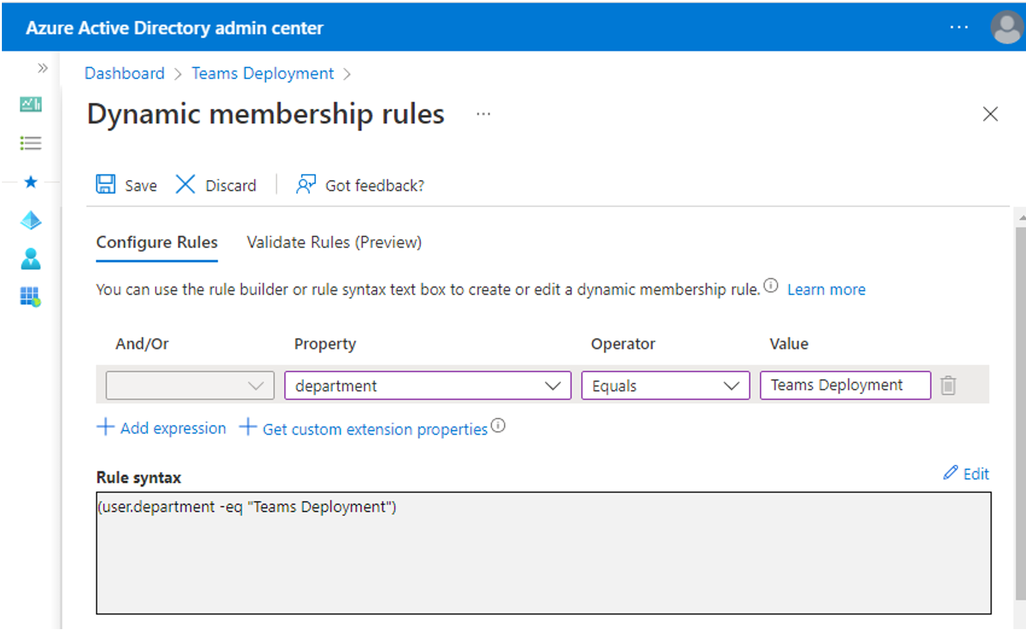The height and width of the screenshot is (631, 1026).
Task: Open the header ellipsis more options
Action: click(959, 27)
